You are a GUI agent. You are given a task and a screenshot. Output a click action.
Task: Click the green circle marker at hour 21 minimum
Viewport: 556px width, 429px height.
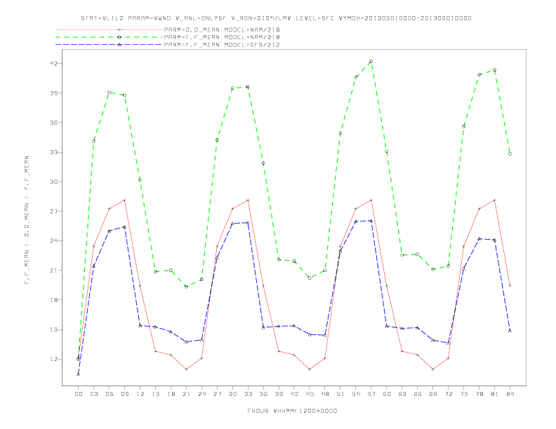186,287
